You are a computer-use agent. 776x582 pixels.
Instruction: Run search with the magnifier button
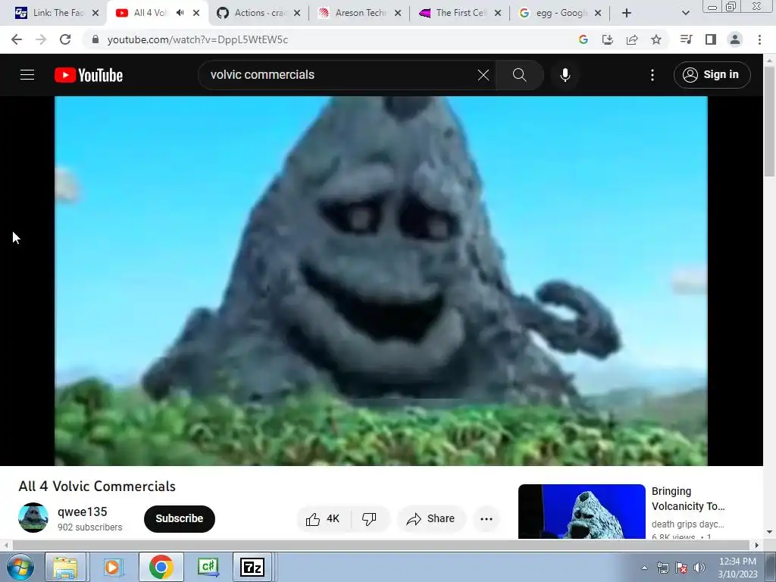coord(519,75)
